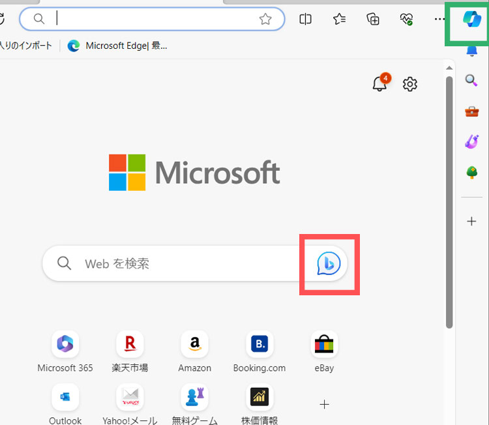Open the split screen tool
This screenshot has width=489, height=425.
[x=305, y=20]
